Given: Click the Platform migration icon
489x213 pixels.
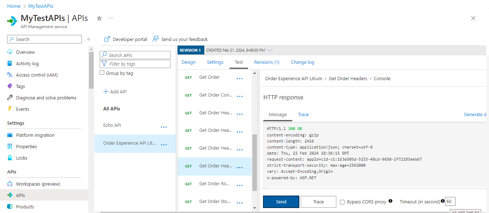Looking at the screenshot, I should click(x=10, y=135).
